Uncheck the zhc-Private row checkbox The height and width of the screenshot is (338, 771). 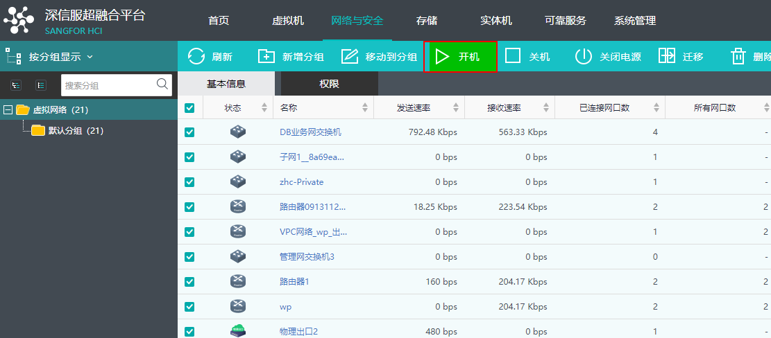pyautogui.click(x=189, y=182)
